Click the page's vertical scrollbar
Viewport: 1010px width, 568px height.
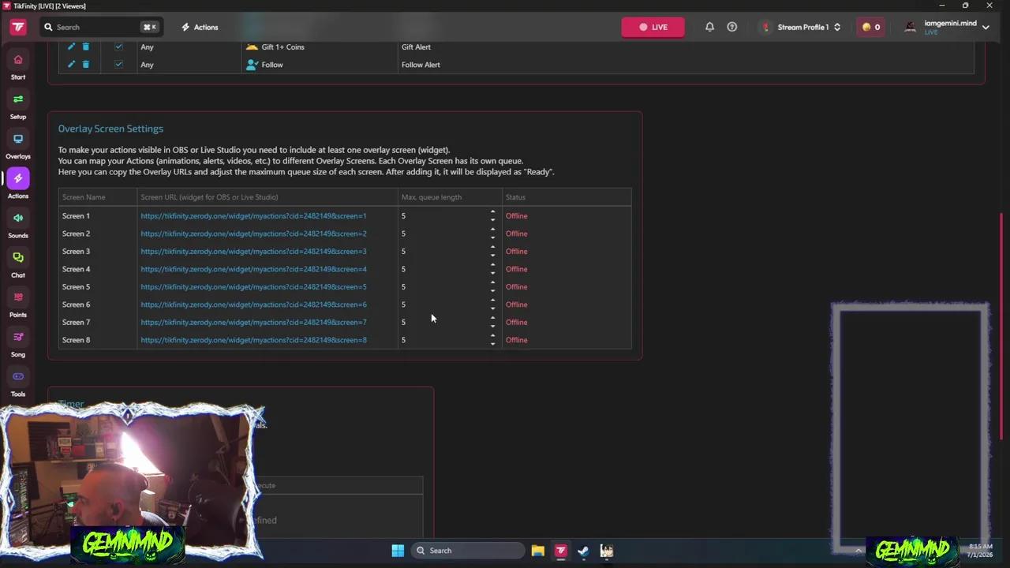1002,327
